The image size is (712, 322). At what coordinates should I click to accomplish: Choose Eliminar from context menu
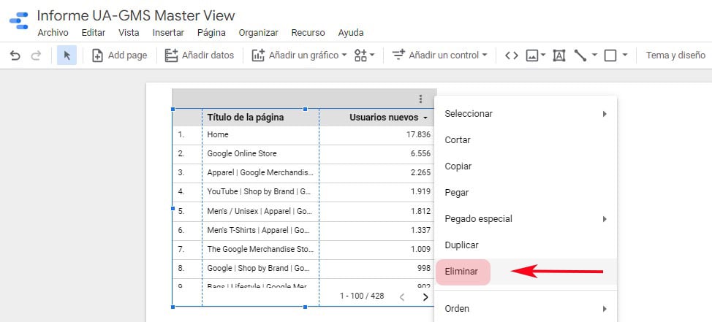point(526,272)
